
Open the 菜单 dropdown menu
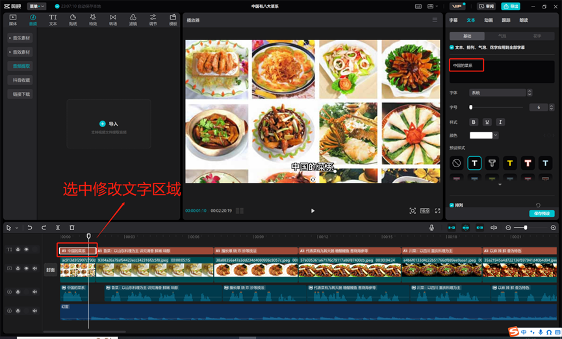[x=36, y=6]
